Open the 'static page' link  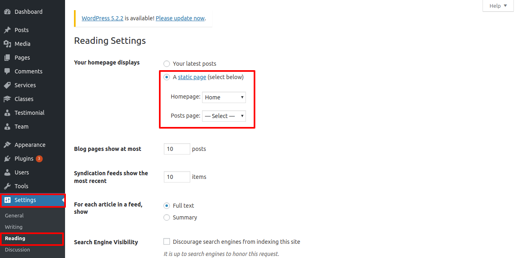pyautogui.click(x=192, y=77)
